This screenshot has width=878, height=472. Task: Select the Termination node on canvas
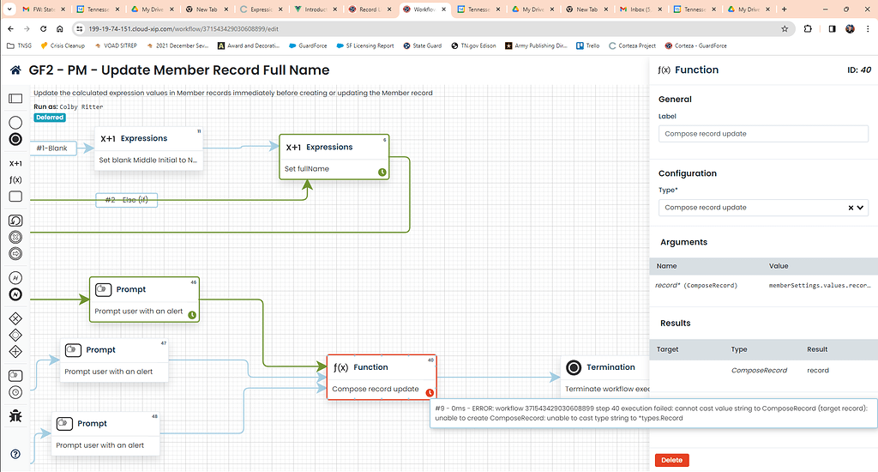pos(604,378)
